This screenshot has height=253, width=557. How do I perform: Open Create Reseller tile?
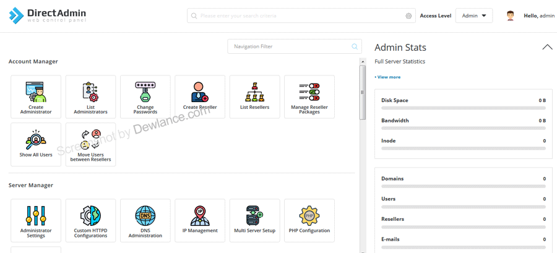click(x=200, y=96)
